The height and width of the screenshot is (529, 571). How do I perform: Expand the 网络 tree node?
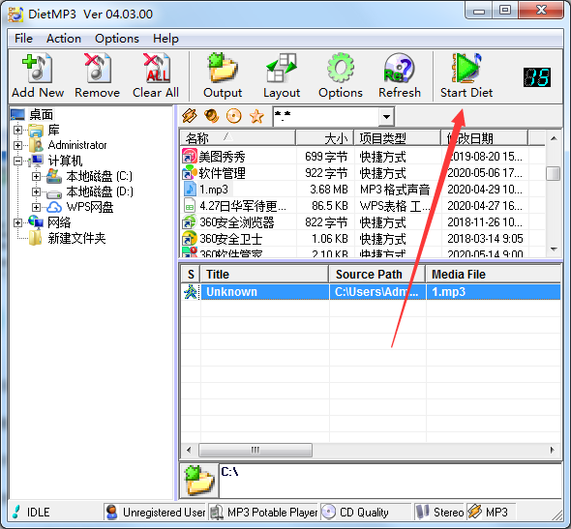pos(17,222)
